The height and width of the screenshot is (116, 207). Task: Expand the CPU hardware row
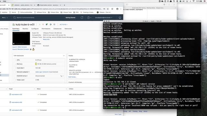16,60
